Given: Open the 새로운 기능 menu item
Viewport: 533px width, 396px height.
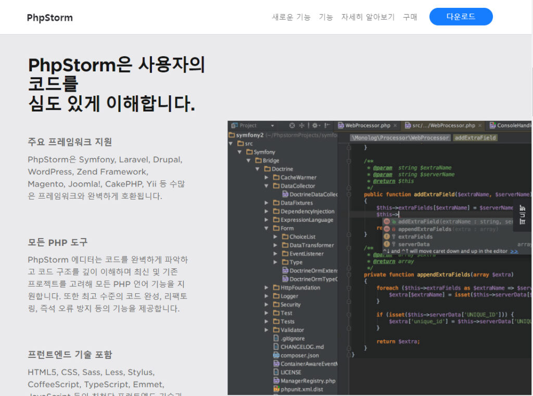Looking at the screenshot, I should tap(291, 17).
